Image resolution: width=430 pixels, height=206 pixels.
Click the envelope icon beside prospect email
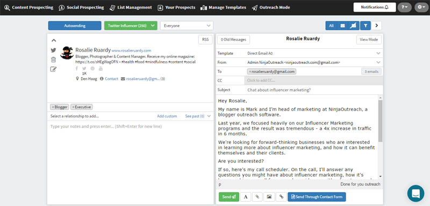point(123,79)
